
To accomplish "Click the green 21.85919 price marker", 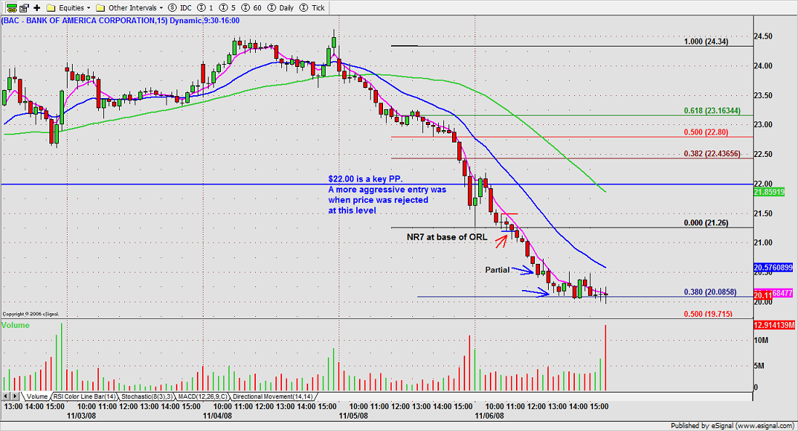I will pos(769,192).
